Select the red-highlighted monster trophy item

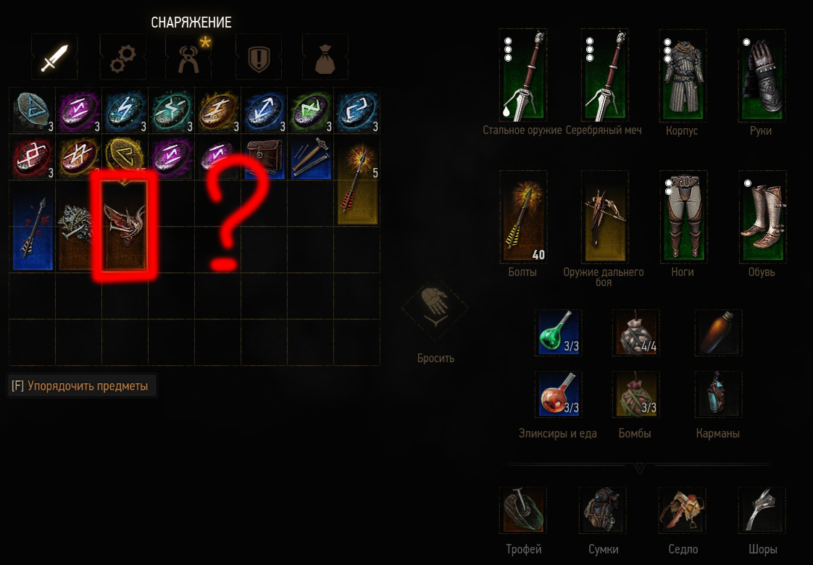pyautogui.click(x=125, y=225)
